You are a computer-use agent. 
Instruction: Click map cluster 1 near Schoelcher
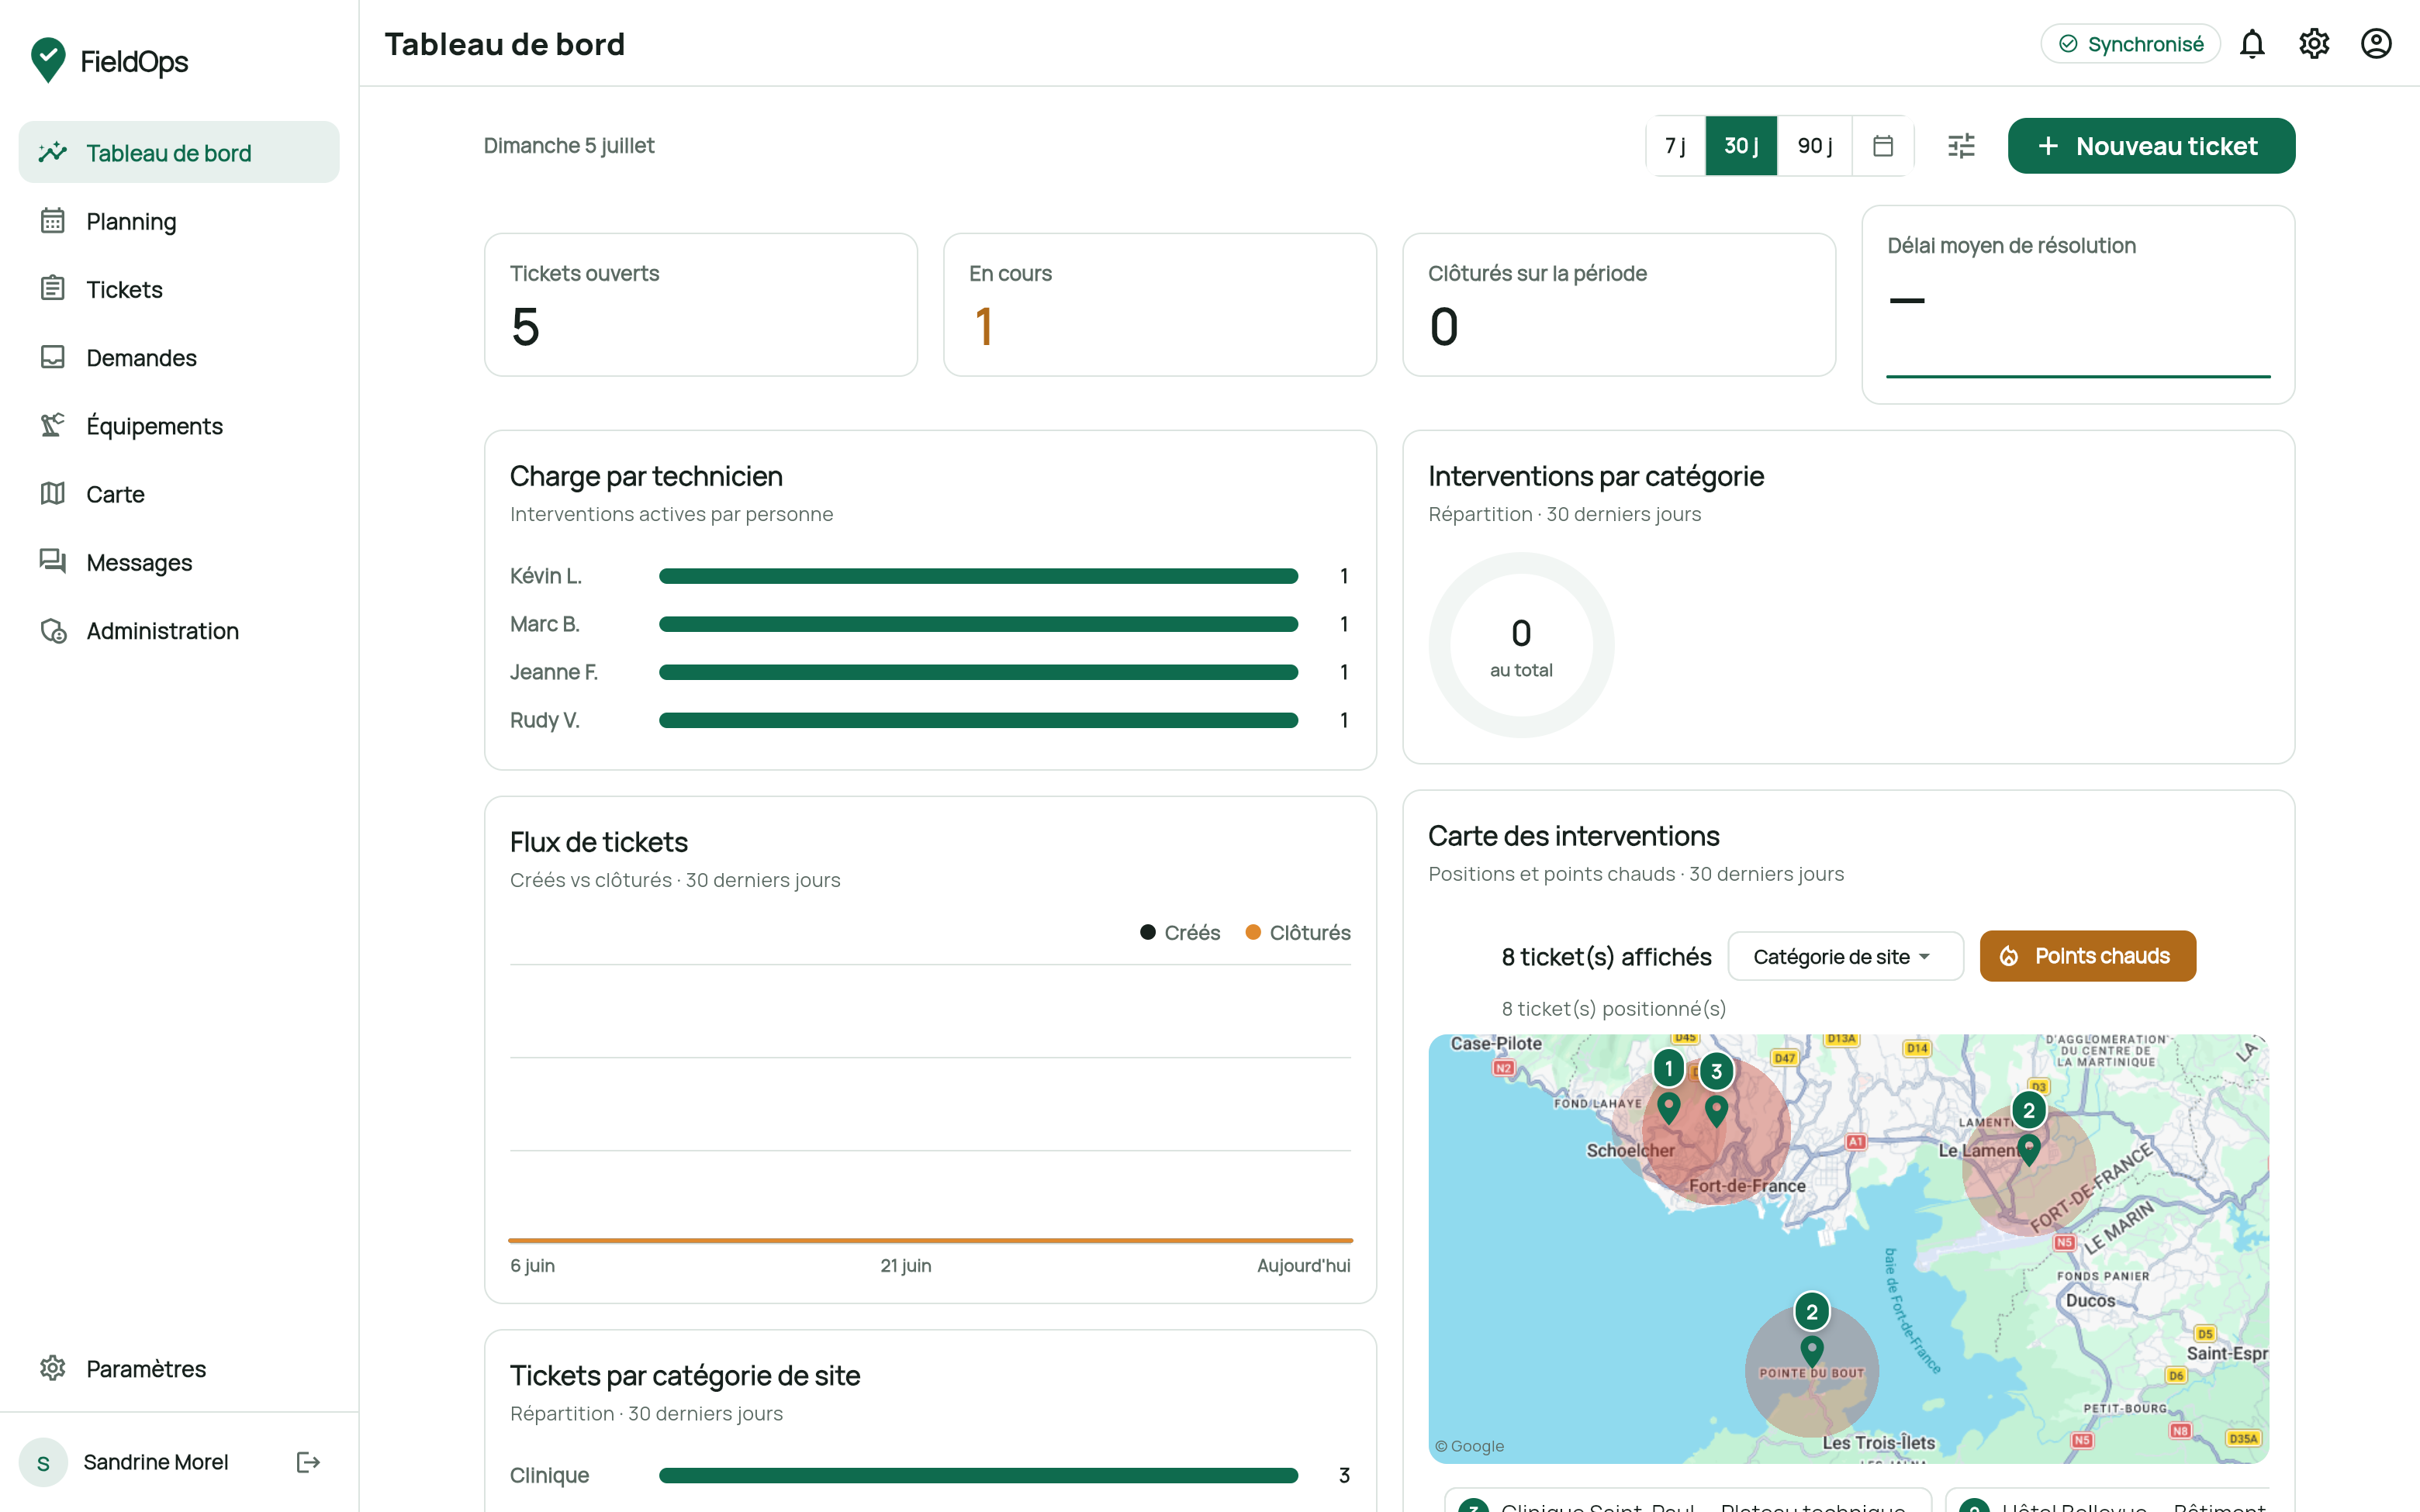[x=1668, y=1068]
